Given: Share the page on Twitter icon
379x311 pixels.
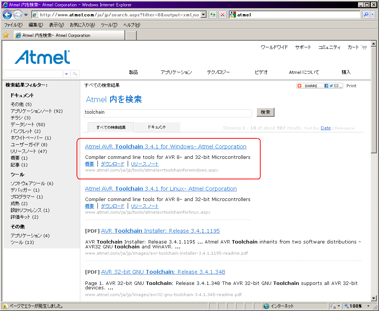Looking at the screenshot, I should coord(331,86).
